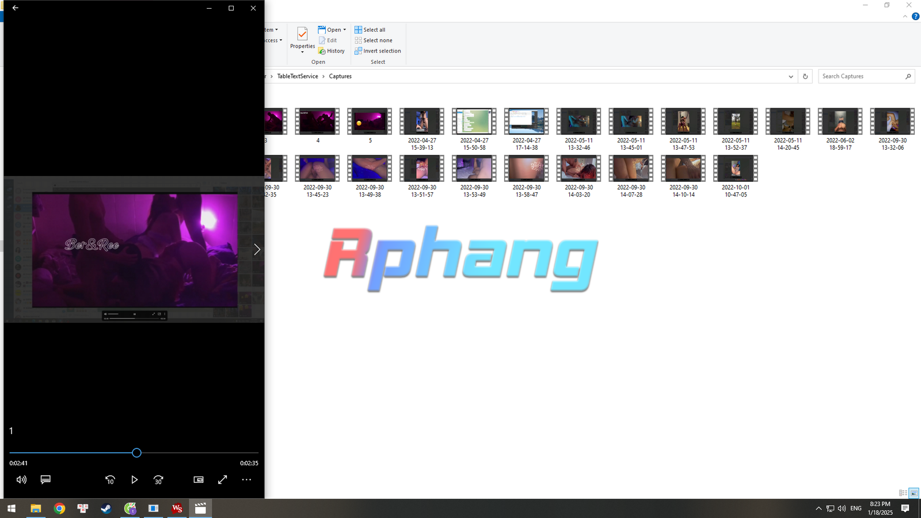Open the subtitles and audio menu
The height and width of the screenshot is (518, 921).
tap(45, 479)
